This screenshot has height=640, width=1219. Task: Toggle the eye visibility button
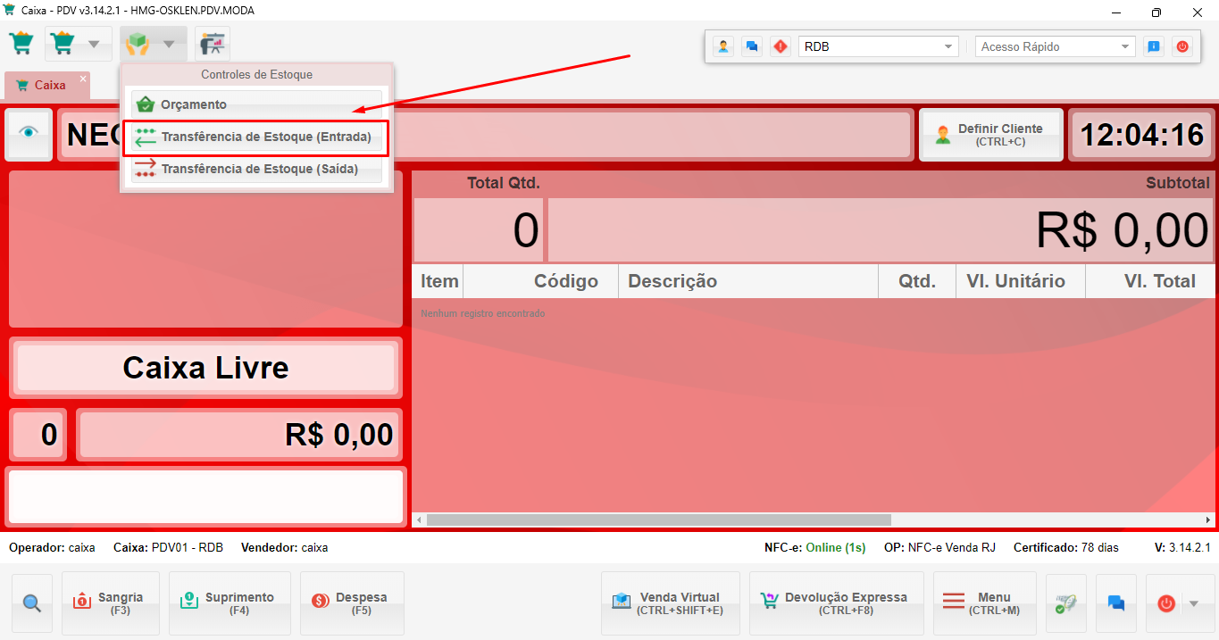tap(29, 133)
